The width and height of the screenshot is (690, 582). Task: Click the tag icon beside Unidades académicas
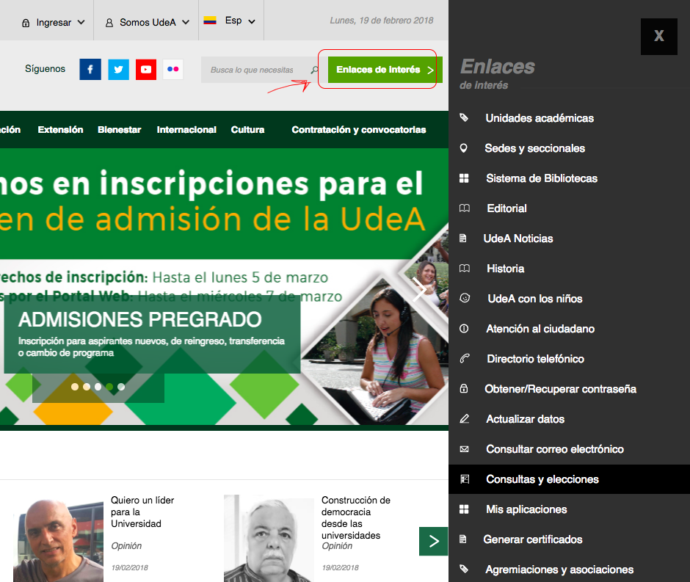click(464, 117)
